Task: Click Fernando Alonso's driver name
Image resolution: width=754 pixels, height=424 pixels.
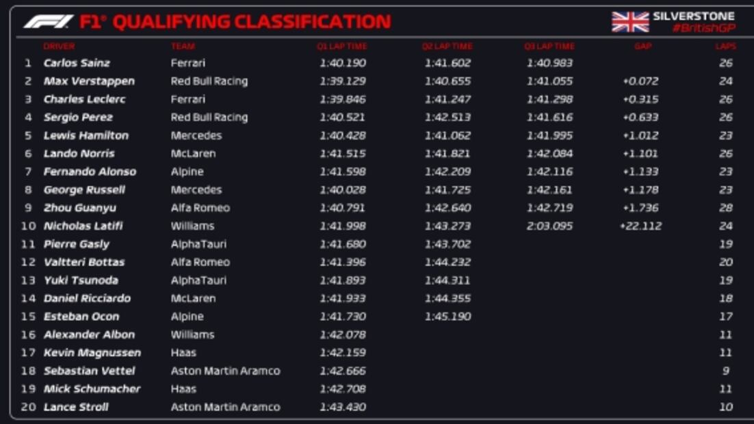Action: point(90,172)
